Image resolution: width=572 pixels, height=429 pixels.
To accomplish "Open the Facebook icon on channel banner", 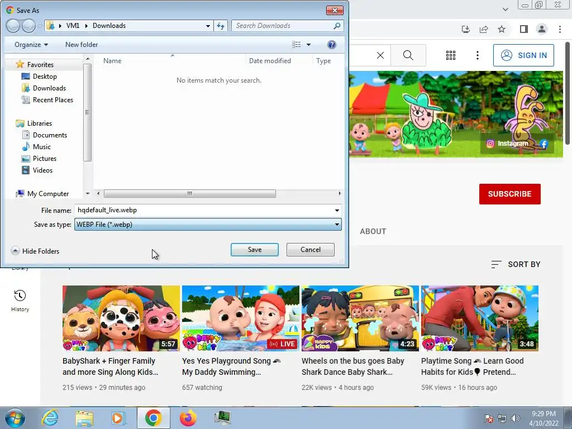I will 544,144.
